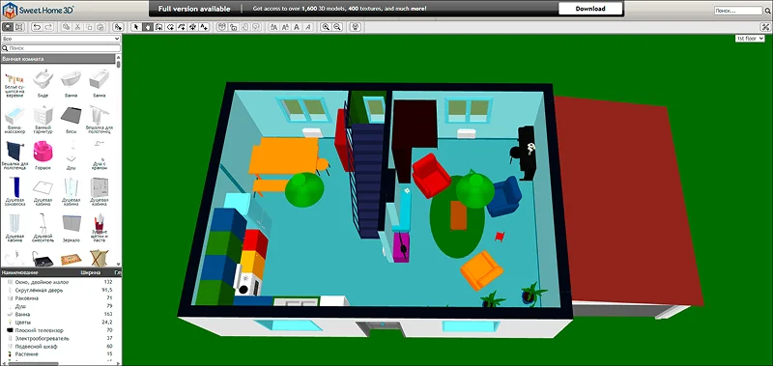Click the Undo arrow in the toolbar
The height and width of the screenshot is (366, 773).
click(37, 27)
